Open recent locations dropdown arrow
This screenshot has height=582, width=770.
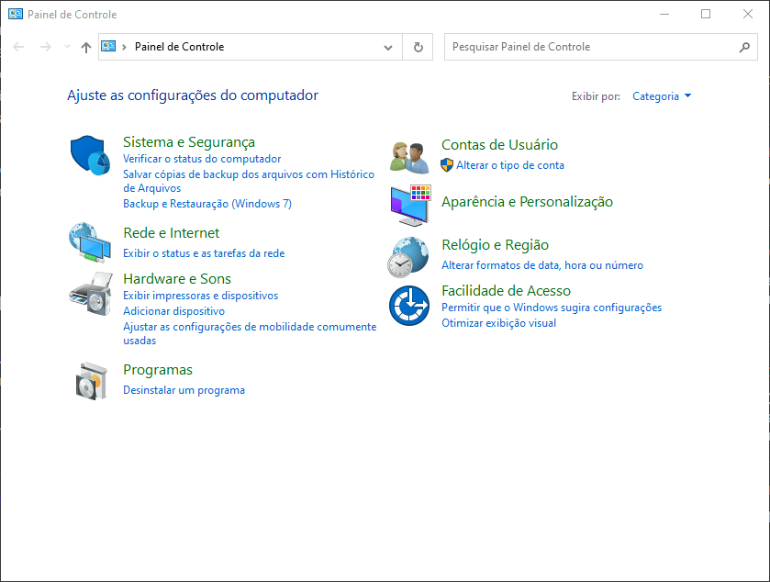click(x=67, y=47)
